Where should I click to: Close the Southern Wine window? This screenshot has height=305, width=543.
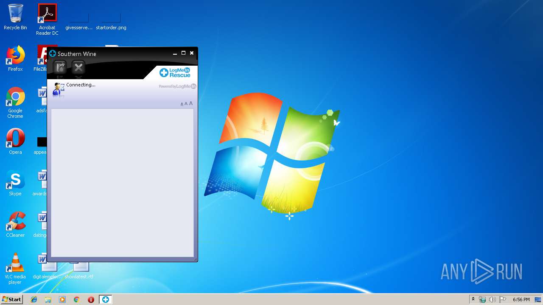(x=192, y=53)
